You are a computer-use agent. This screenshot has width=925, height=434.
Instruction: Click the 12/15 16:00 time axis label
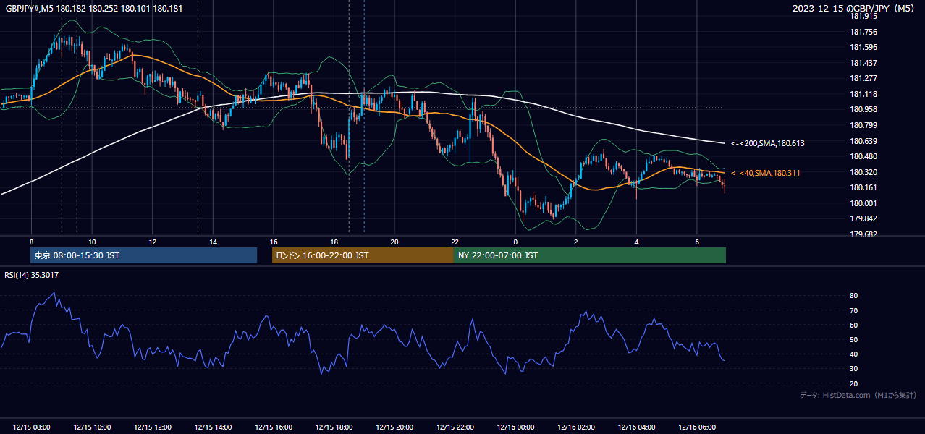click(x=274, y=427)
